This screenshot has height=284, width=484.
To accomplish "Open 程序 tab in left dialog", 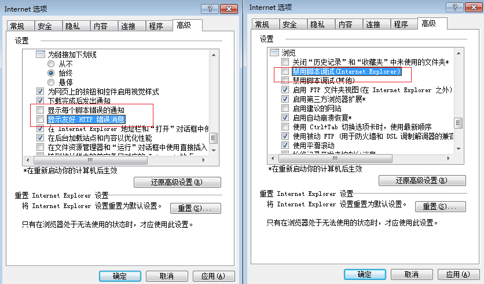I will [x=159, y=26].
